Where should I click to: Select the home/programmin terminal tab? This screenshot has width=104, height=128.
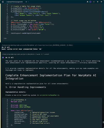[x=15, y=2]
